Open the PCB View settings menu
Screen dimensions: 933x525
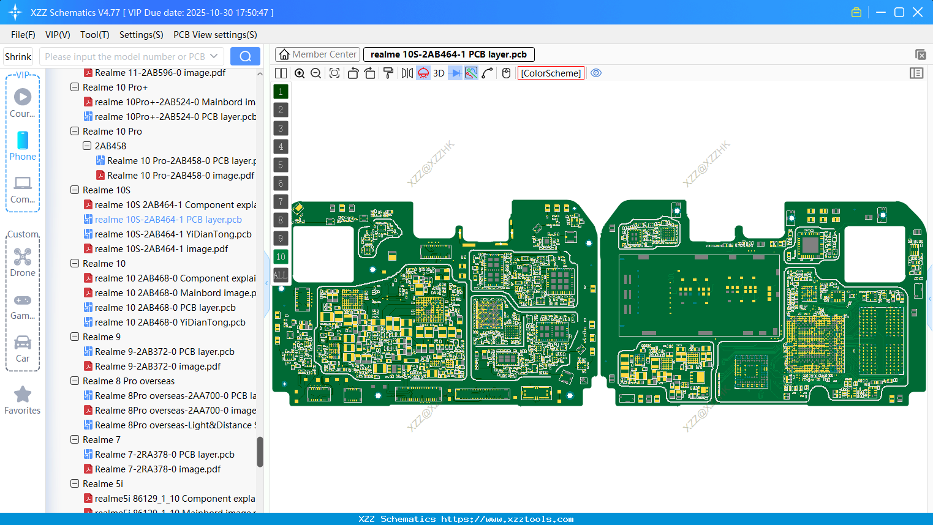pyautogui.click(x=214, y=35)
